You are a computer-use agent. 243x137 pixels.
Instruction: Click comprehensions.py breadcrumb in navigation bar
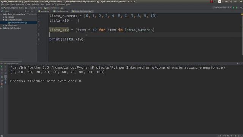54,8
